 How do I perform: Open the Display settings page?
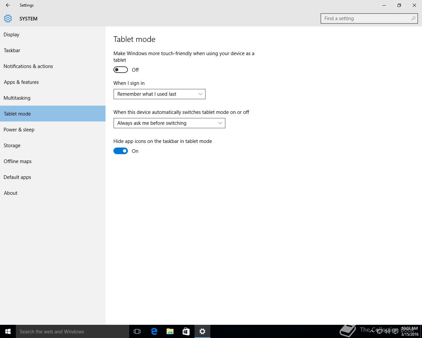pyautogui.click(x=53, y=34)
